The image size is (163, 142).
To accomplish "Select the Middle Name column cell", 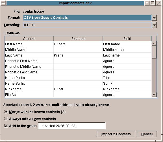I will tap(29, 50).
